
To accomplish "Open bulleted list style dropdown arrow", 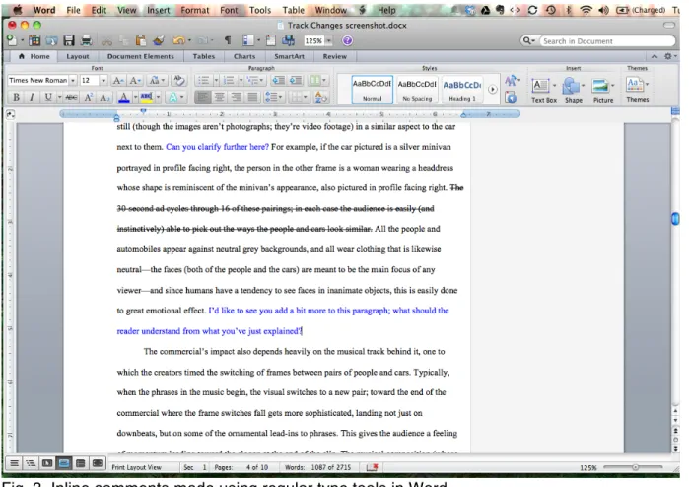I will [x=216, y=81].
